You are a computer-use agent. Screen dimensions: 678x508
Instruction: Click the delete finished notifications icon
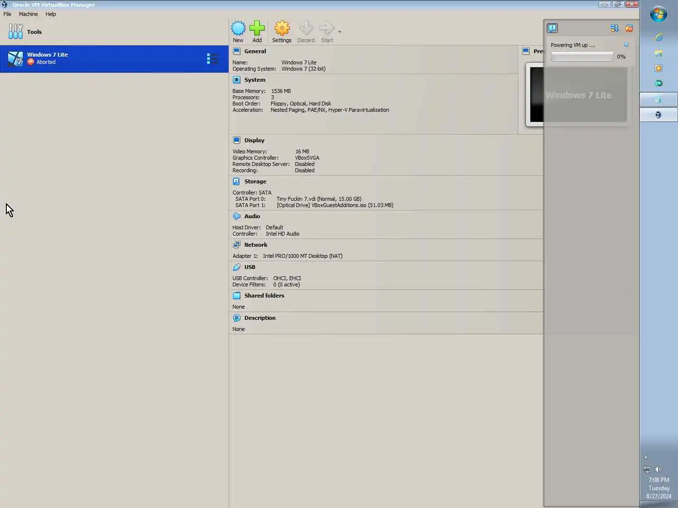[x=629, y=28]
